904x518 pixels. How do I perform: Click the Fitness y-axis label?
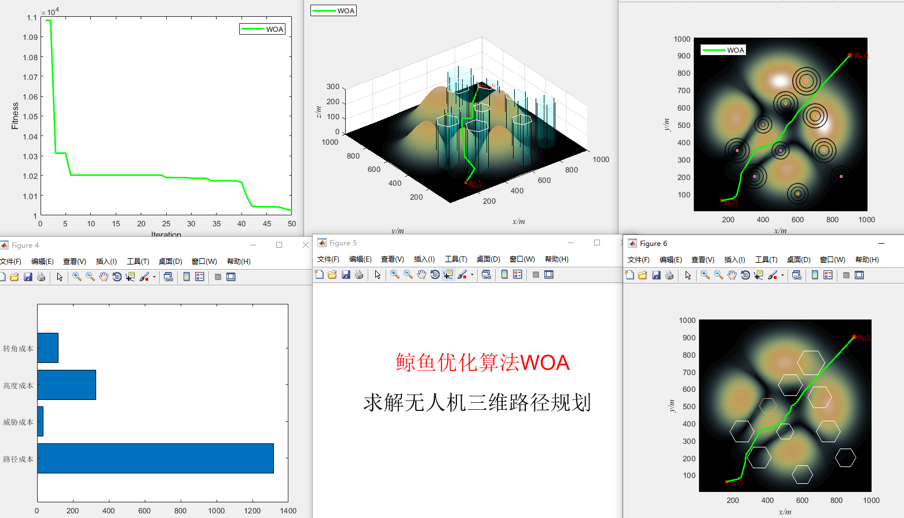click(15, 116)
